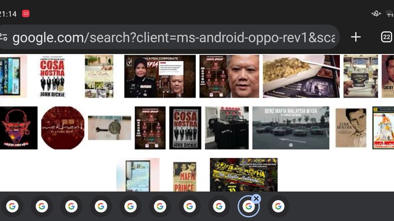Image resolution: width=394 pixels, height=221 pixels.
Task: Open Mafia Prince book cover image
Action: [184, 176]
